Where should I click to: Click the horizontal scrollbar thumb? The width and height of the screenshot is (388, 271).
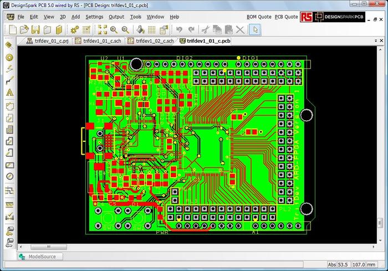click(x=49, y=247)
